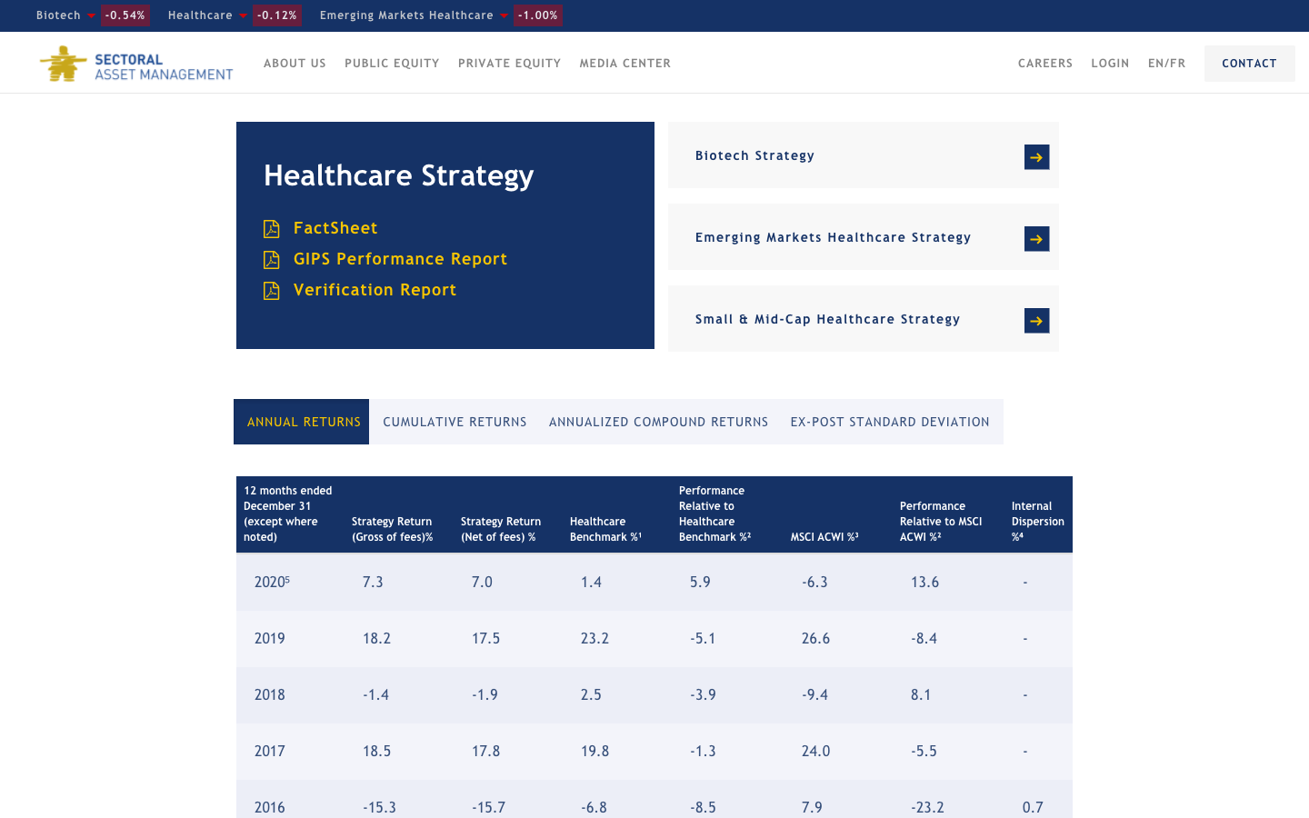The width and height of the screenshot is (1309, 818).
Task: Click the Strategy Return (Gross of fees)% header
Action: pos(392,529)
